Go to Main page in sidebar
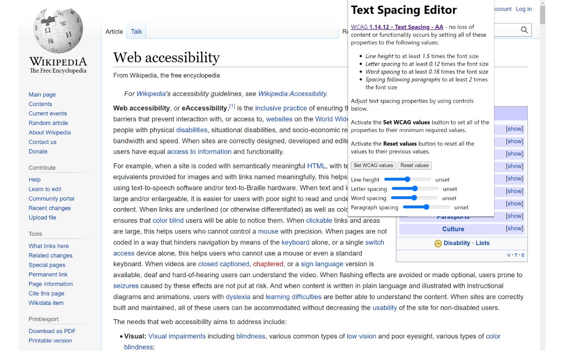 tap(42, 95)
